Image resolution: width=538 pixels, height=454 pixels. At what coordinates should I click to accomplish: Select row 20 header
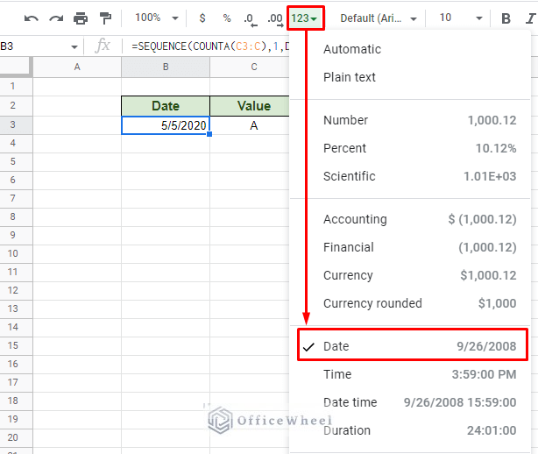click(16, 437)
